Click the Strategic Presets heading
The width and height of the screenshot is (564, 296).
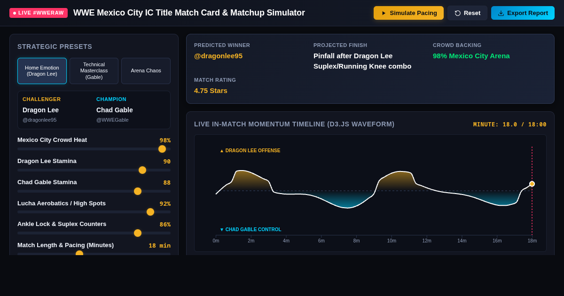55,47
